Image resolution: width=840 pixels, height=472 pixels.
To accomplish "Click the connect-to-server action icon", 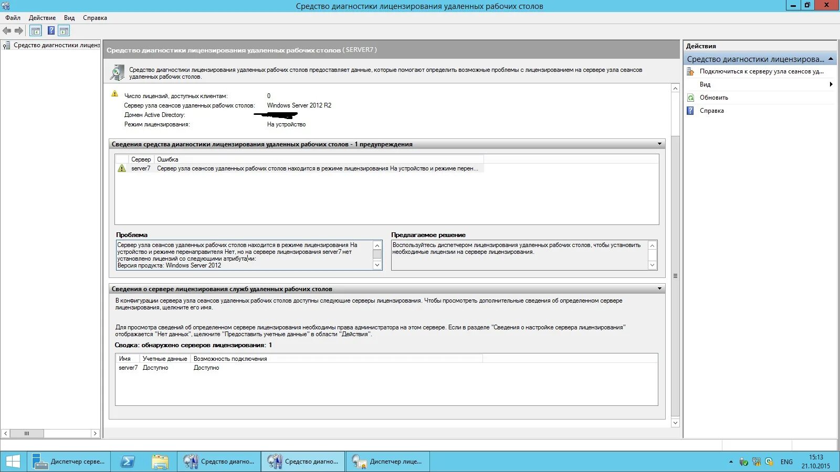I will click(691, 71).
